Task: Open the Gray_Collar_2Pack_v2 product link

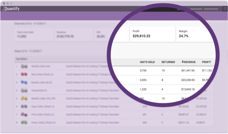Action: coord(43,106)
